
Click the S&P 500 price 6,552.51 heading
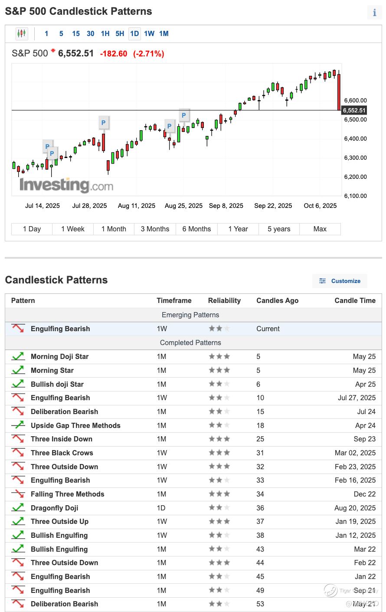[x=76, y=53]
